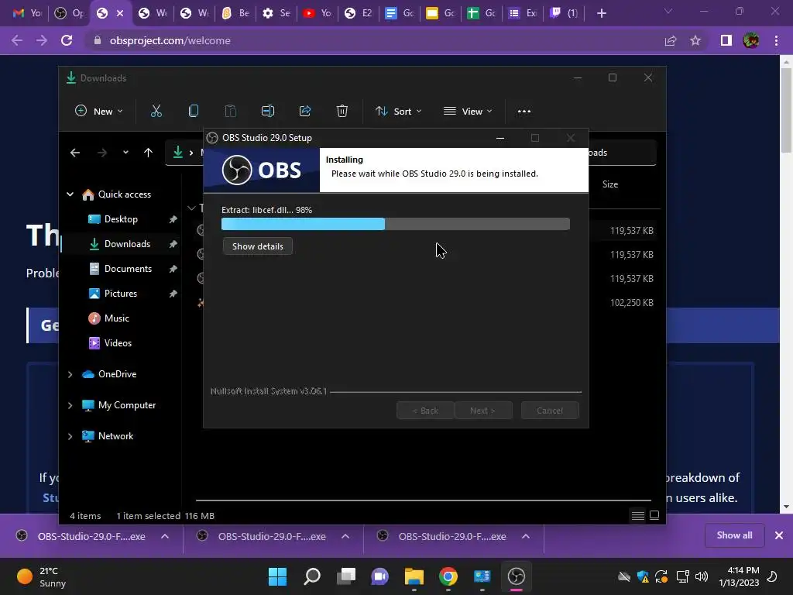Click the Delete trash icon in Explorer
The height and width of the screenshot is (595, 793).
[342, 112]
